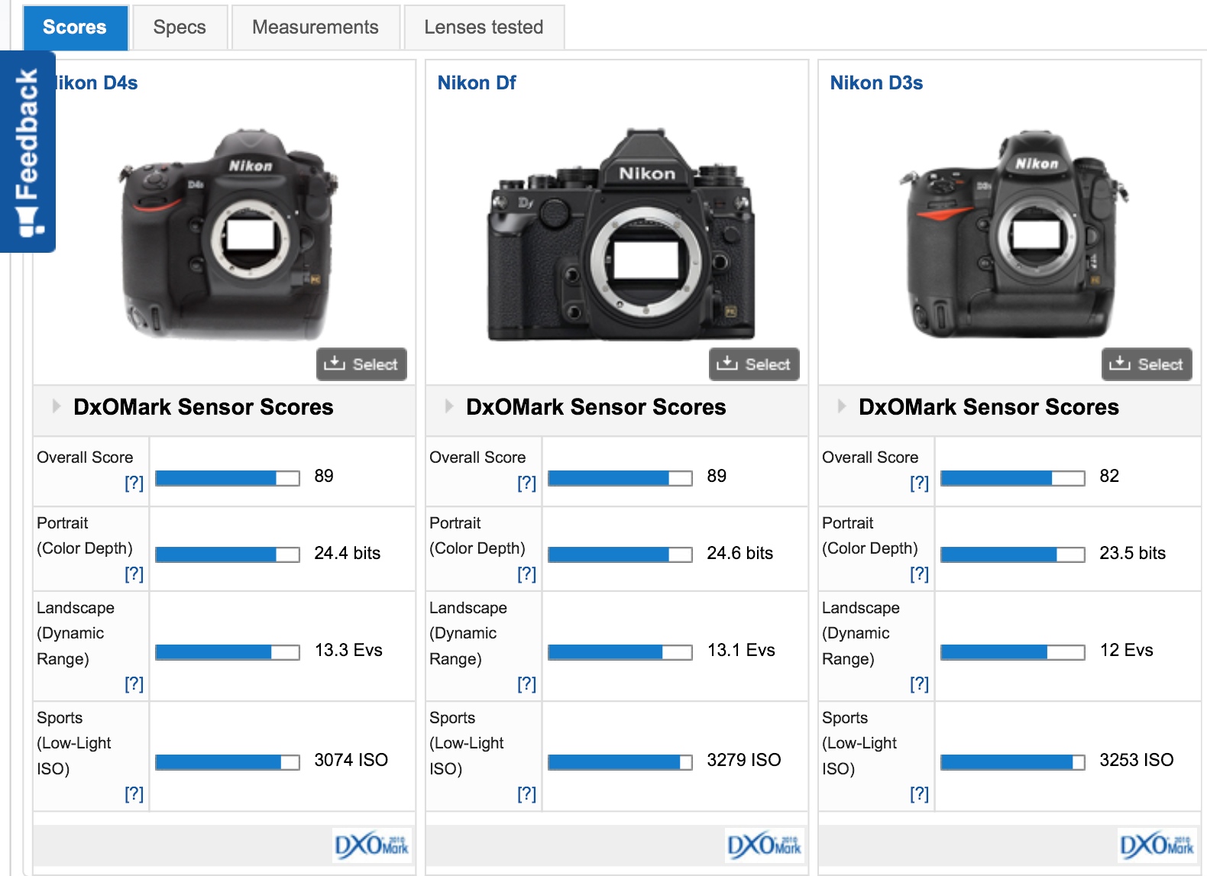
Task: Switch to the Specs tab
Action: pos(180,27)
